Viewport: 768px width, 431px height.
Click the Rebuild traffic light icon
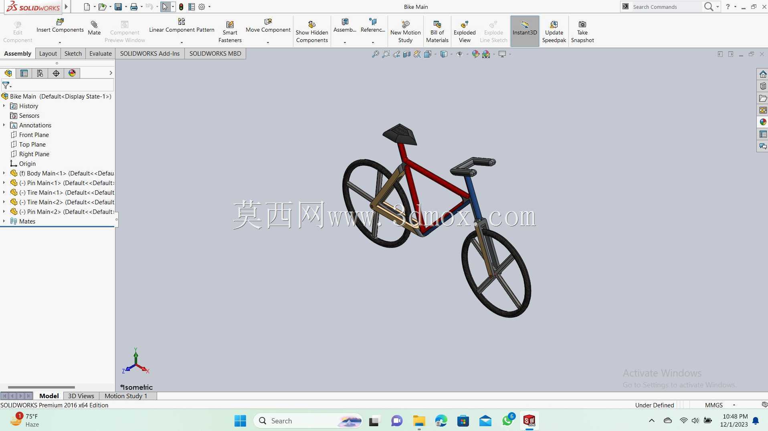tap(181, 7)
